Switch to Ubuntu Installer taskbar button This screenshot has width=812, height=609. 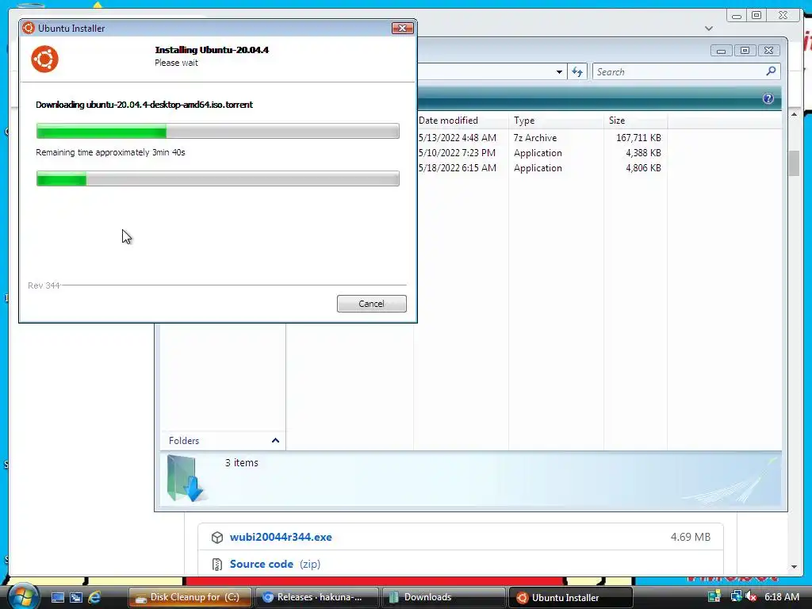[x=571, y=597]
